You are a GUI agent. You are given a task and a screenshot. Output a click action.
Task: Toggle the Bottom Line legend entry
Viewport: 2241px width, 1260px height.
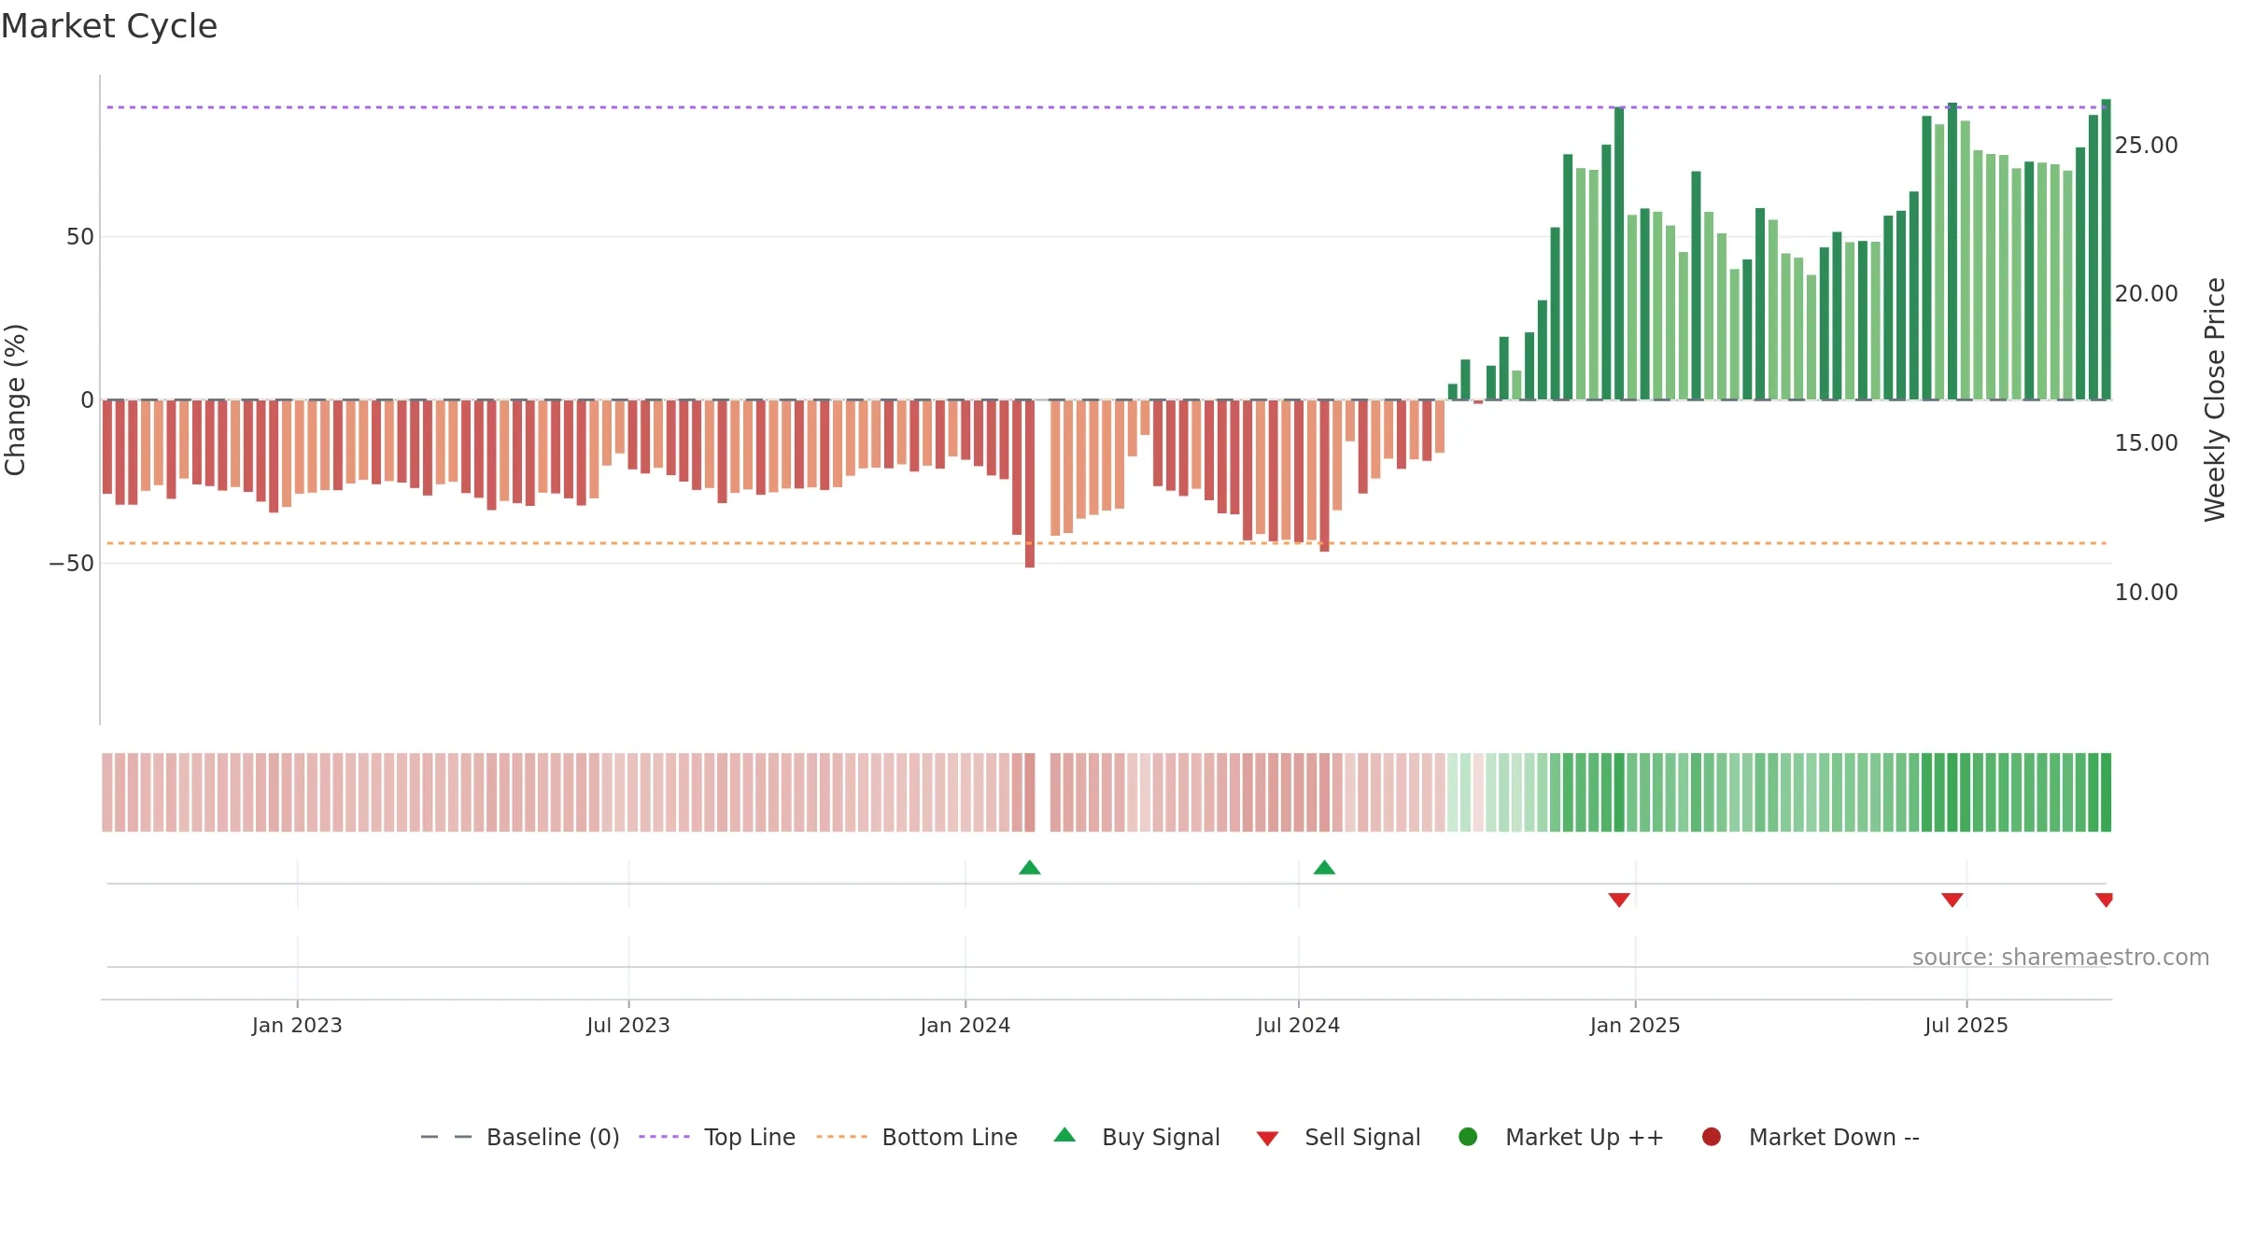pyautogui.click(x=917, y=1137)
